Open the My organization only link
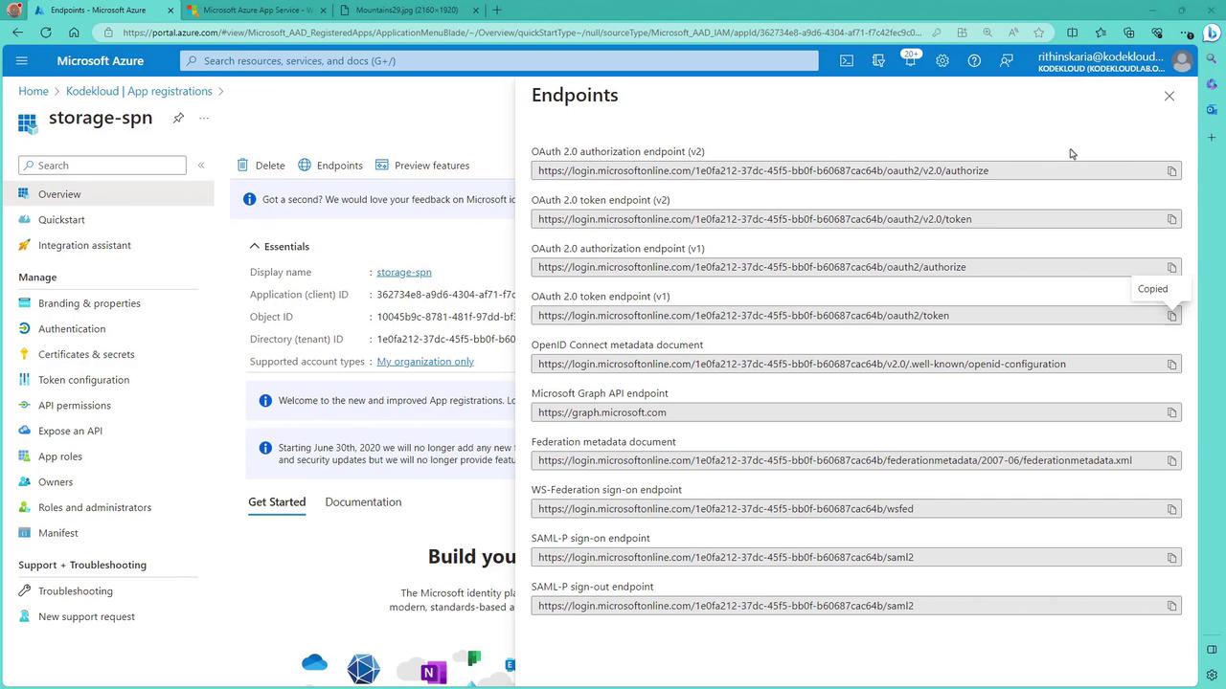The height and width of the screenshot is (689, 1226). click(425, 362)
